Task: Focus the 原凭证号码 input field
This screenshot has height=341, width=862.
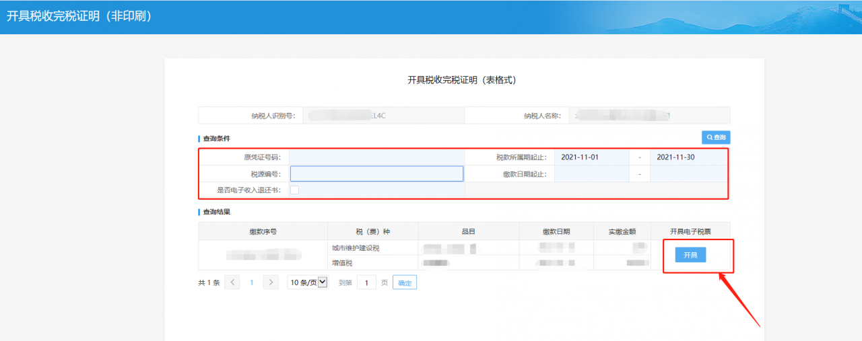Action: click(376, 157)
